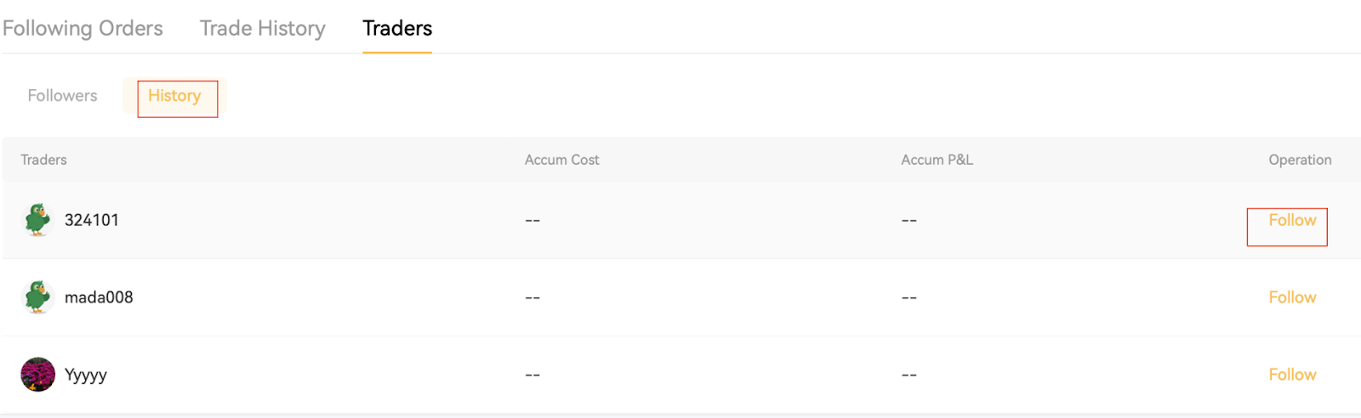
Task: Click the flower photo avatar for Yyyyy
Action: [37, 375]
